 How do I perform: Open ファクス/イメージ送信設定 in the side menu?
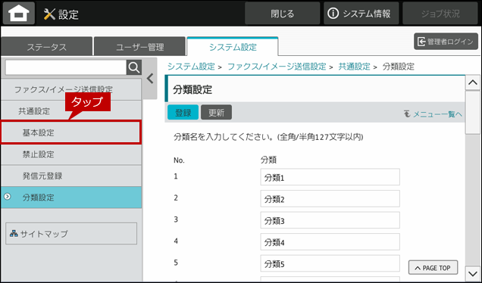pos(71,89)
